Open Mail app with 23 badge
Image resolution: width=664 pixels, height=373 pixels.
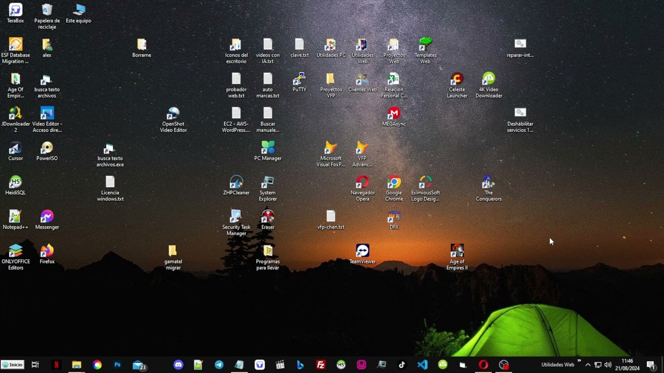[139, 365]
